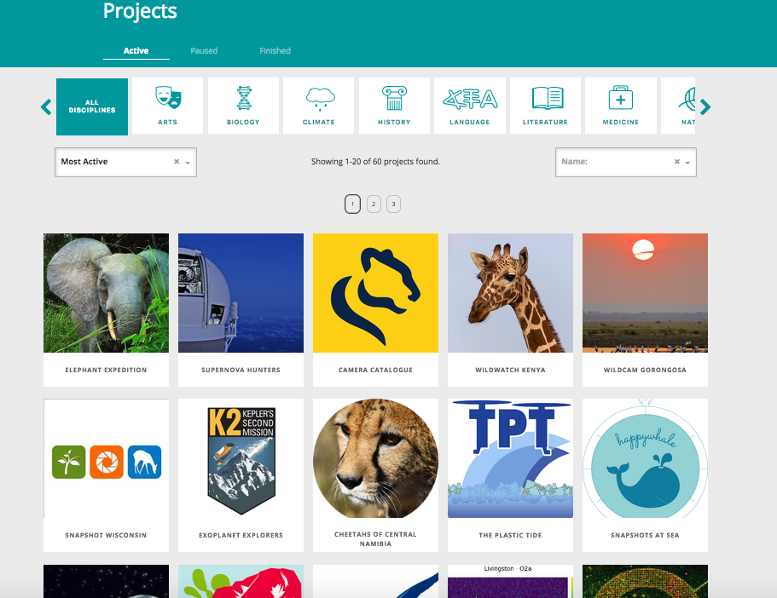Click the Elephant Expedition title link
Image resolution: width=777 pixels, height=598 pixels.
[106, 370]
